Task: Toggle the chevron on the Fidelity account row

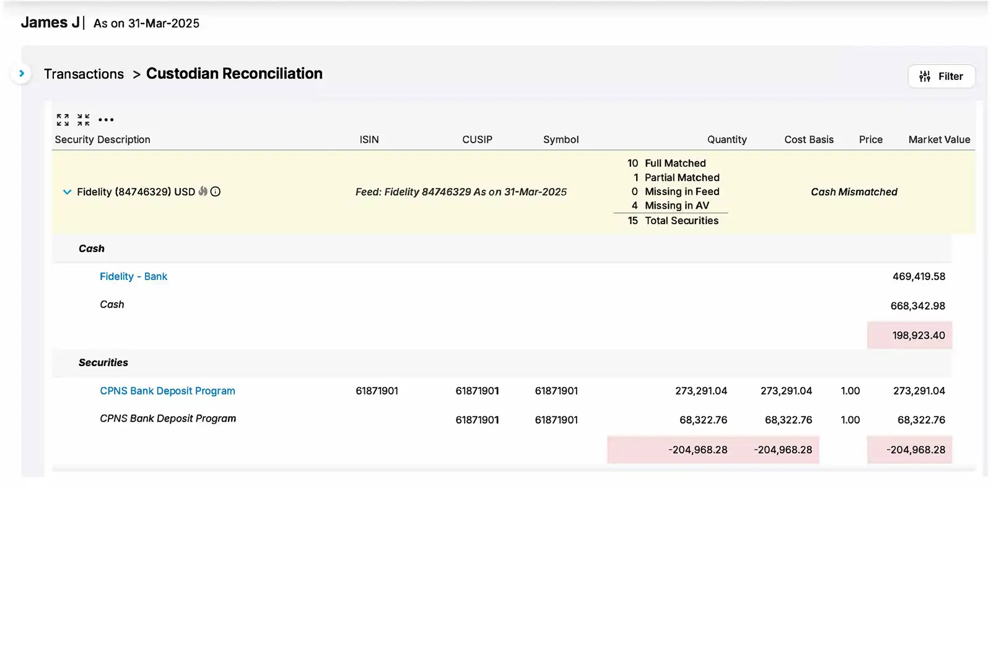Action: tap(67, 192)
